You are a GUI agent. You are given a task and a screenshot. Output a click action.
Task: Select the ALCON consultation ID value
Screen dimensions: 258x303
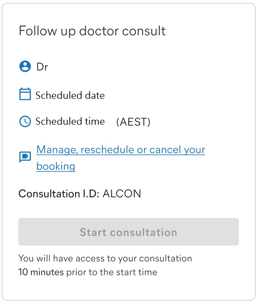(122, 194)
